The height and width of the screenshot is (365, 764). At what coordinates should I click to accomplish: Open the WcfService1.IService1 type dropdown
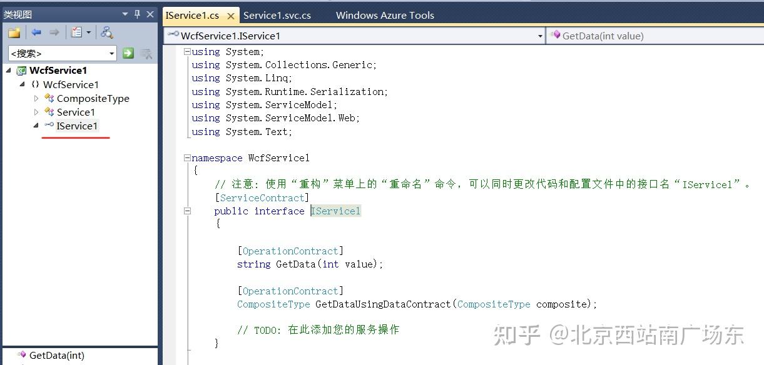pos(540,36)
